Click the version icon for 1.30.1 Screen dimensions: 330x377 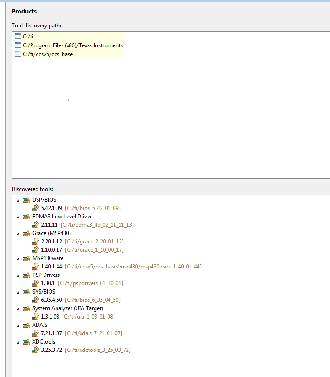(35, 283)
